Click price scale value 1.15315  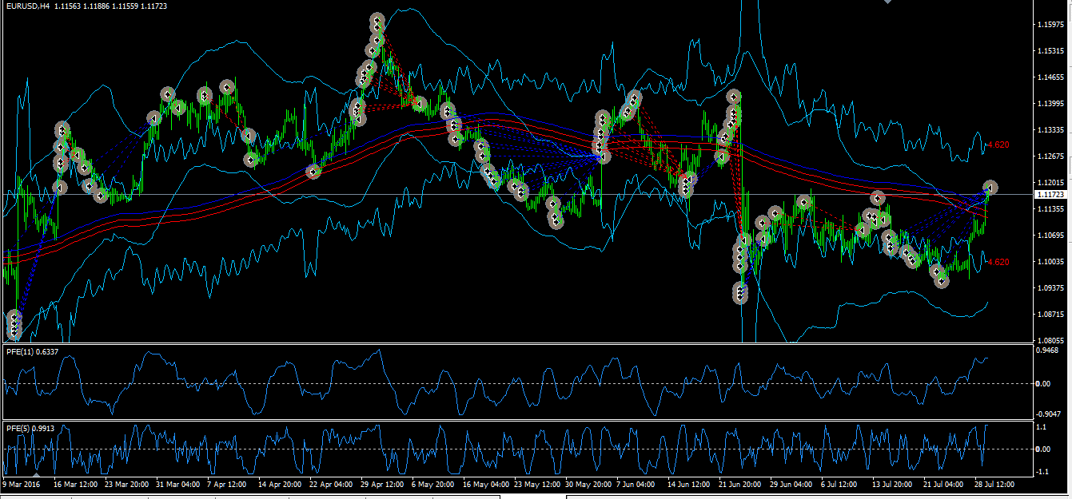pyautogui.click(x=1050, y=51)
